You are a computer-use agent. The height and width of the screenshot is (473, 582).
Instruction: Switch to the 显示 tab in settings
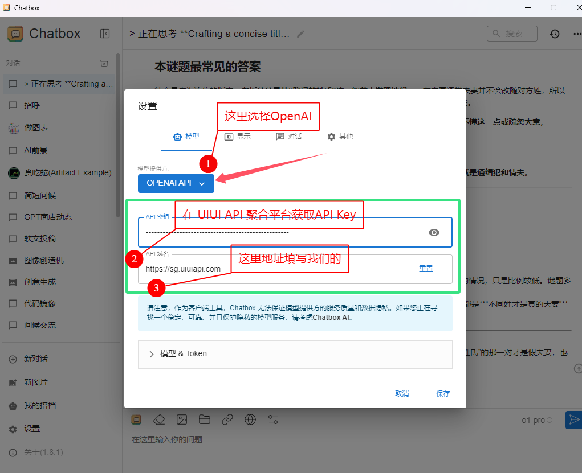[x=238, y=137]
